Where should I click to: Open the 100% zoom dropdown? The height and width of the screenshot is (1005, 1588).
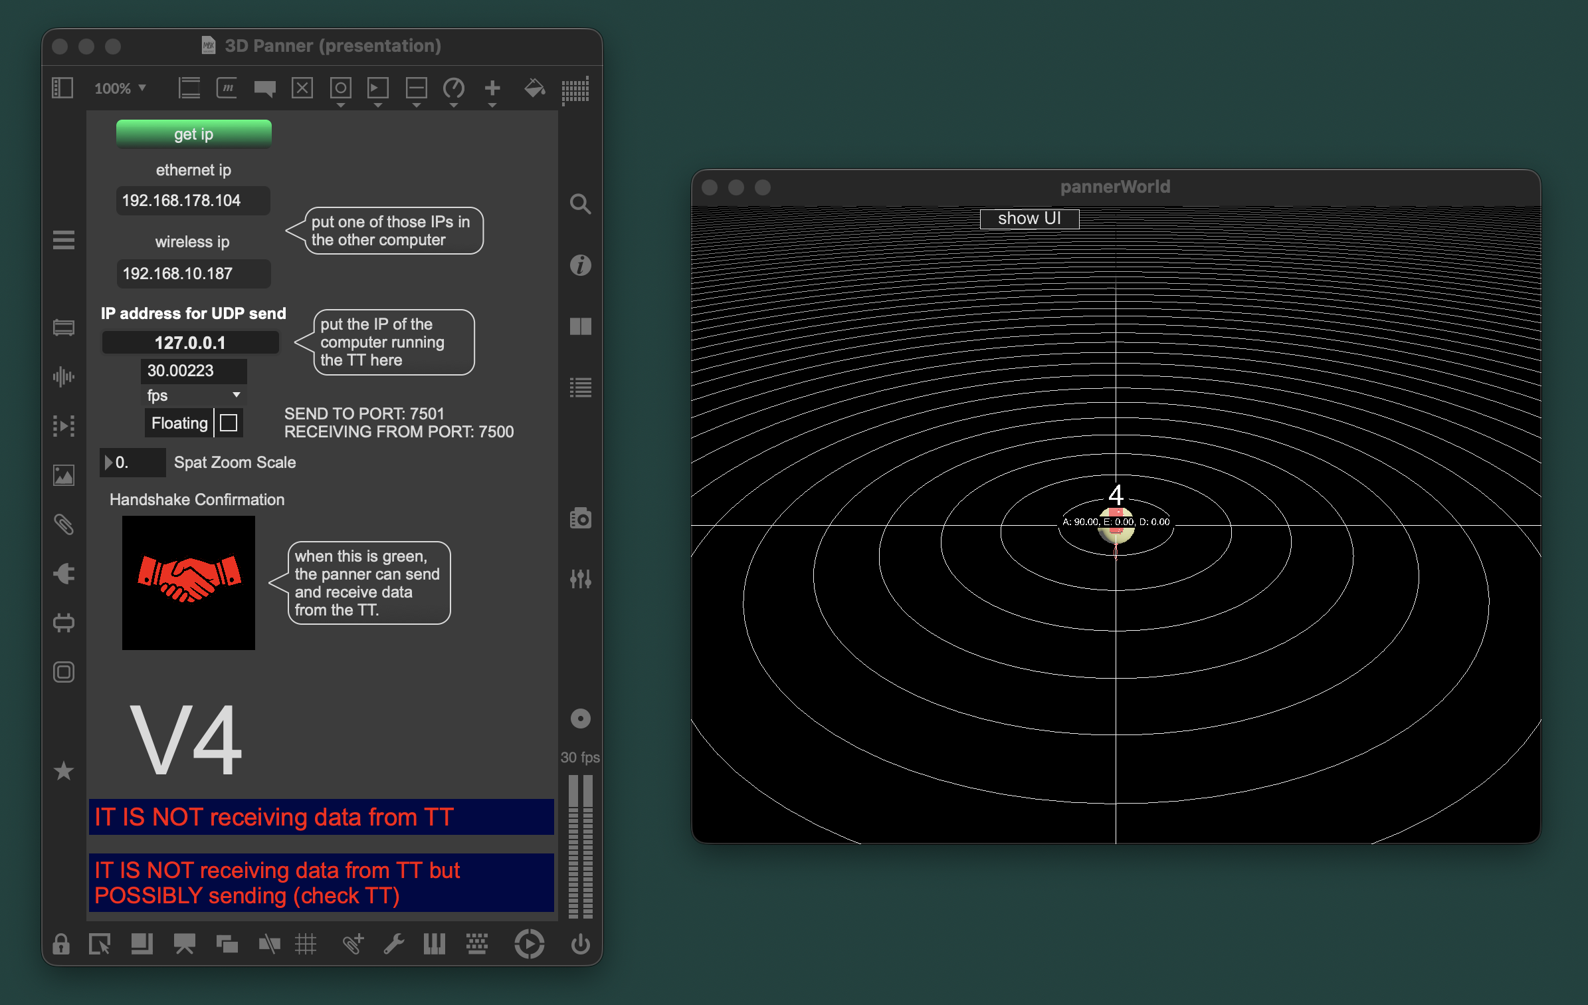pos(120,88)
